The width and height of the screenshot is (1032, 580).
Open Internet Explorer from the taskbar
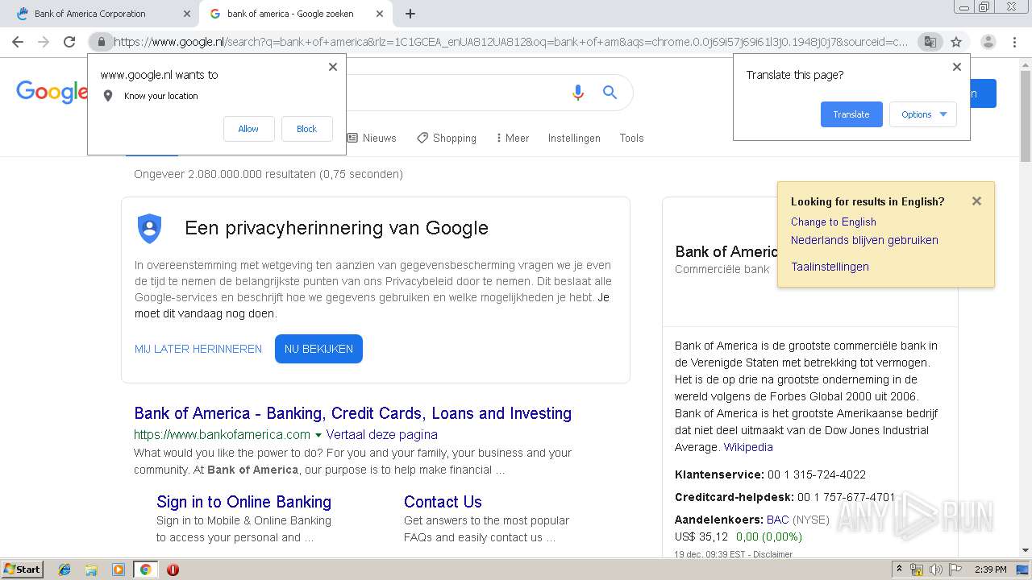(x=64, y=570)
